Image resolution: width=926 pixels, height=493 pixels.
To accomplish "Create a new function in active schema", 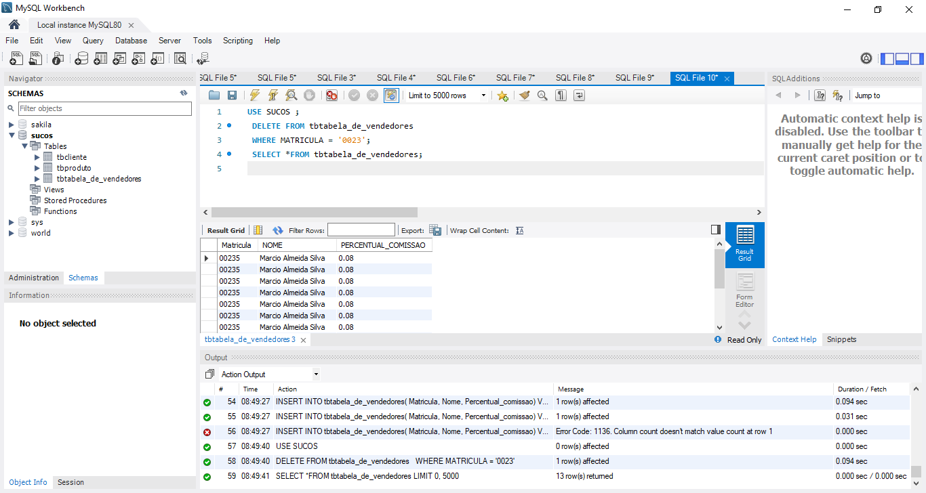I will [x=157, y=59].
